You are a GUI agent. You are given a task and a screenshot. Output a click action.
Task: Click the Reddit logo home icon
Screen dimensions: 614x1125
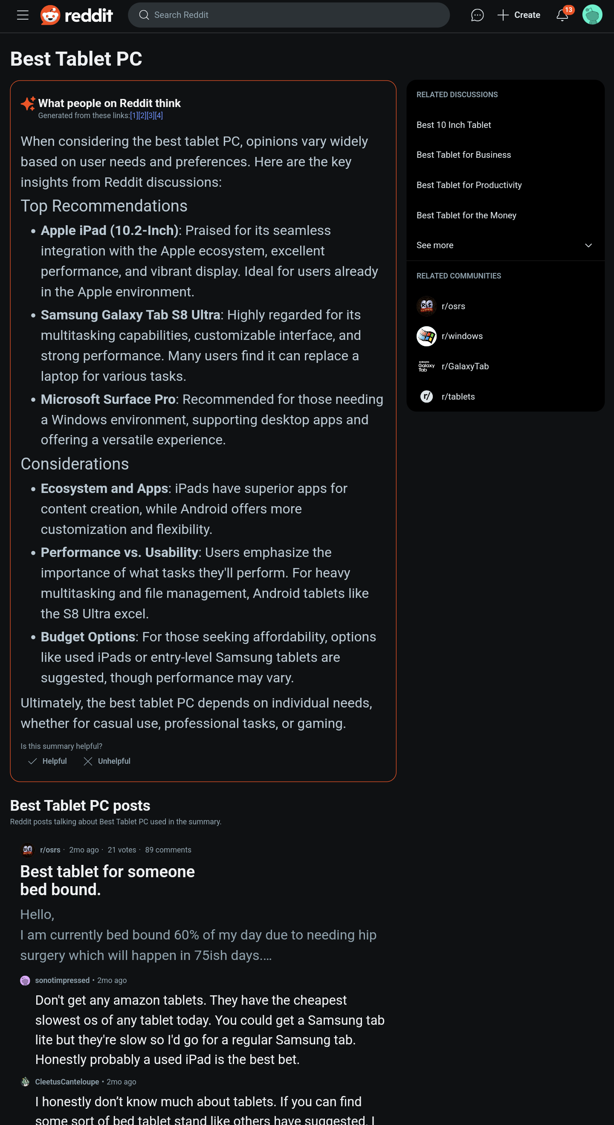pyautogui.click(x=50, y=15)
